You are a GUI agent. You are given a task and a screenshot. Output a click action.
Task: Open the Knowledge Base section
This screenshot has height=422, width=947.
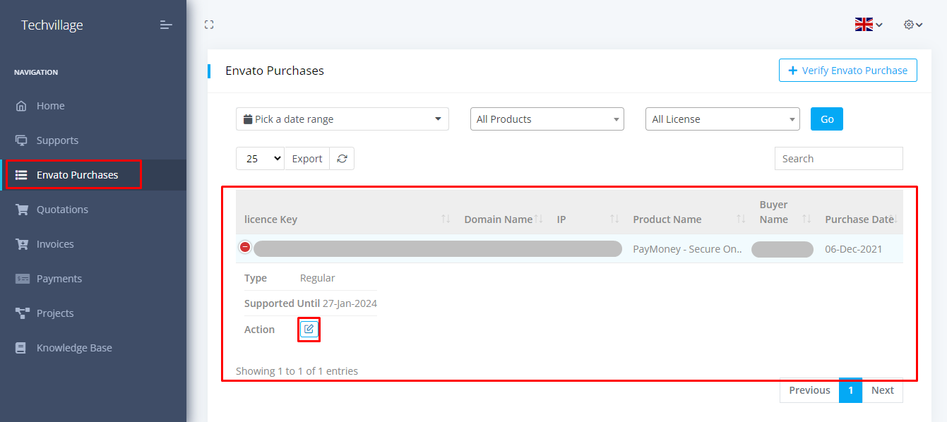[74, 348]
